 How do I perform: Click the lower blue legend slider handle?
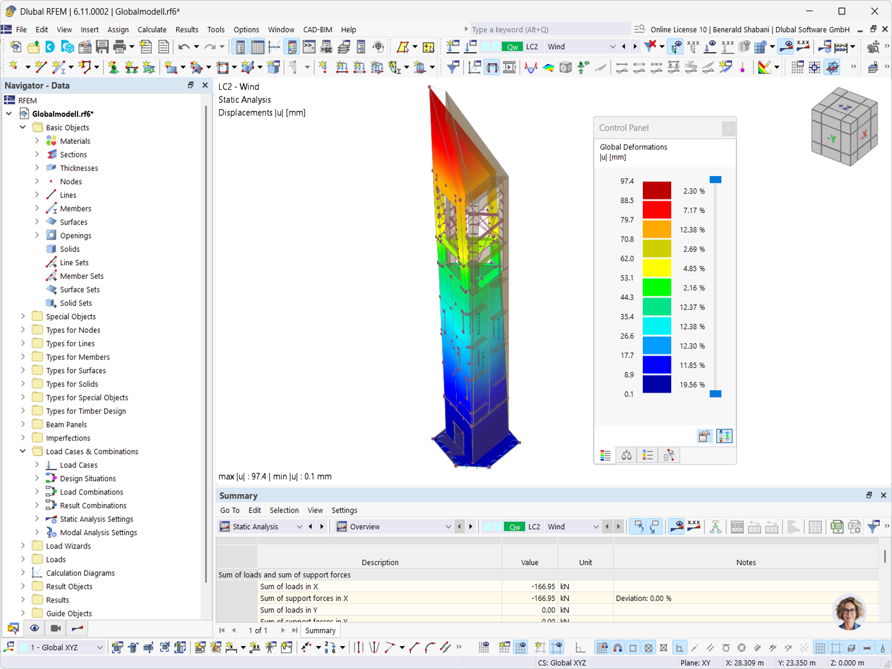tap(715, 394)
